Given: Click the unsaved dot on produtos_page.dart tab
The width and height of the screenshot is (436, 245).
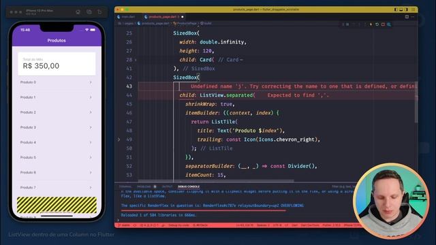Looking at the screenshot, I should coord(183,17).
